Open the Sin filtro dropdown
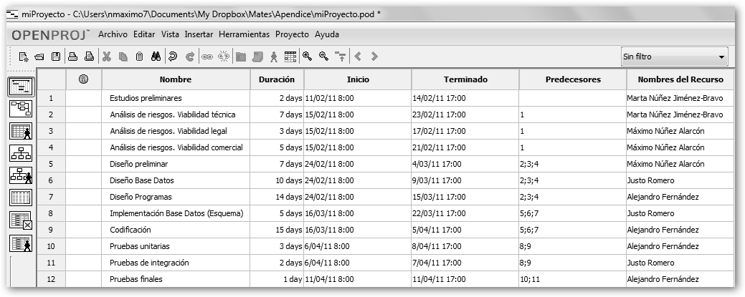 click(x=673, y=57)
